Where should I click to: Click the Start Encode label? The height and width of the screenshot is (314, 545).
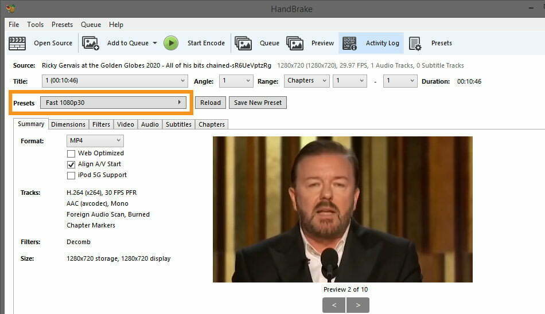206,43
